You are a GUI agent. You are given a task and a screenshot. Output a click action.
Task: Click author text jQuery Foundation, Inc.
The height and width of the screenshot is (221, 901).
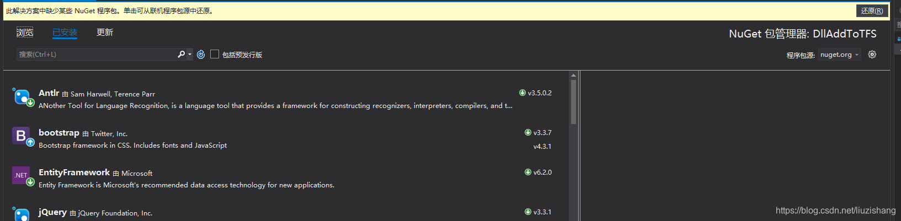pos(115,213)
